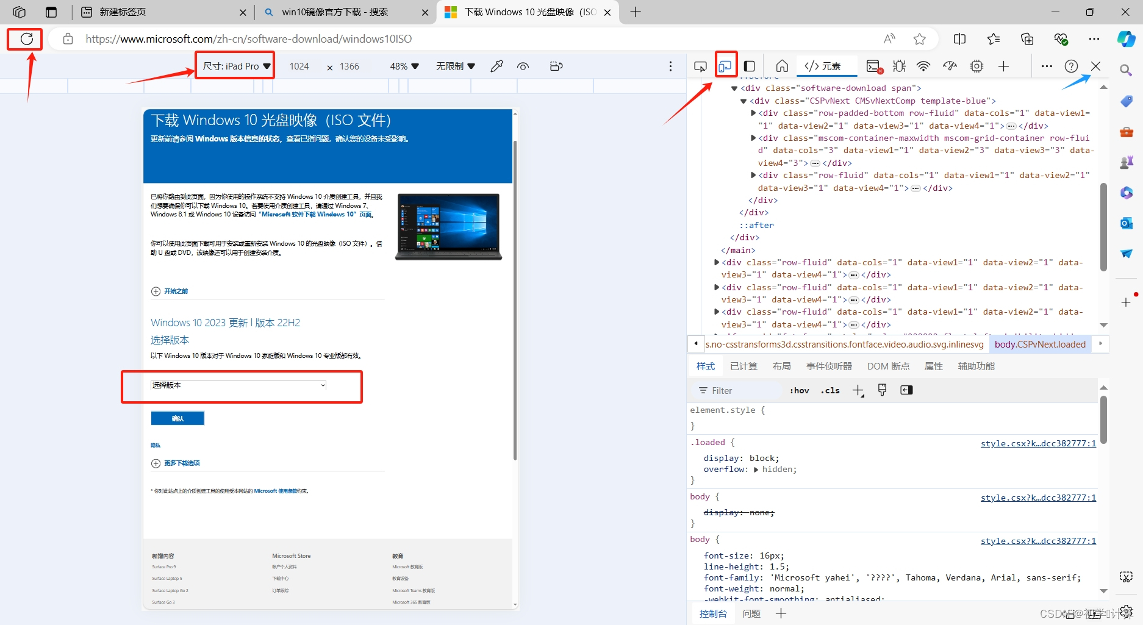Toggle the .cls class editor
The width and height of the screenshot is (1143, 625).
[x=830, y=390]
